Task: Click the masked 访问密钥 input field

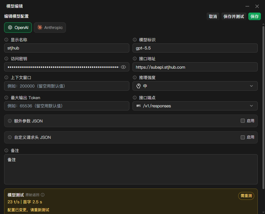Action: tap(67, 67)
